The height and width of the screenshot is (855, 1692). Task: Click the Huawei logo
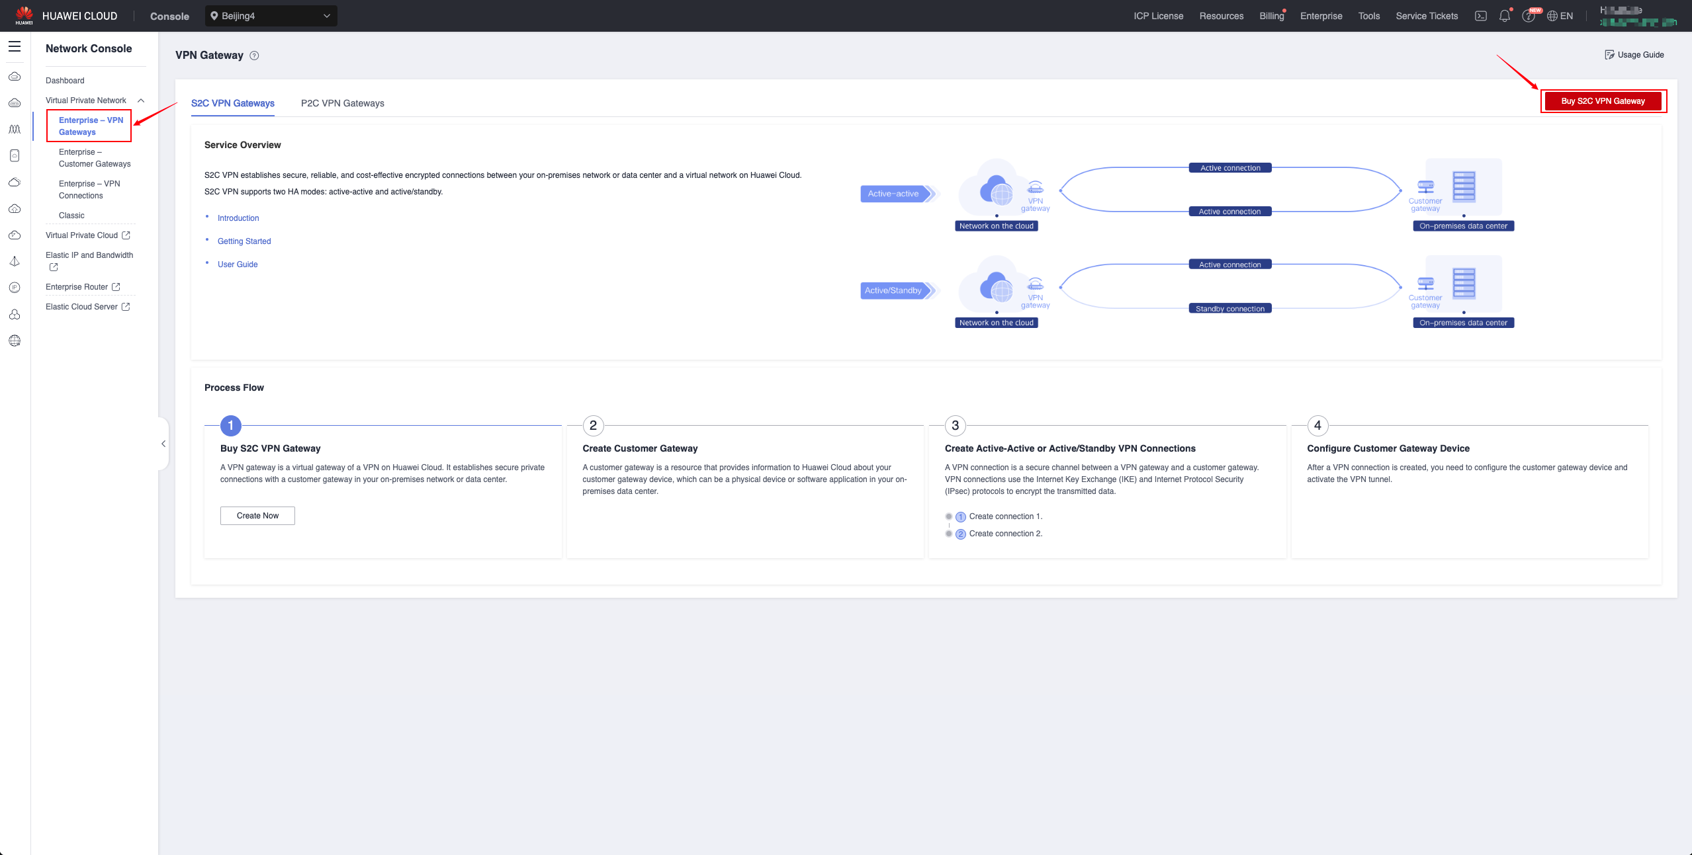tap(24, 15)
